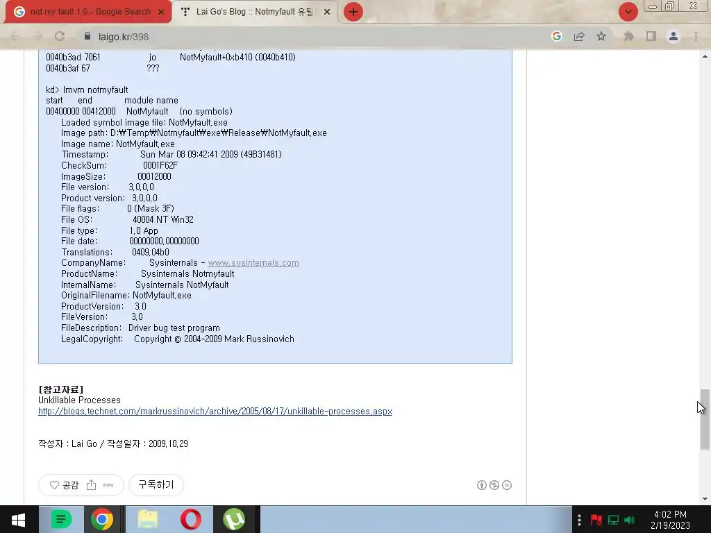This screenshot has width=711, height=533.
Task: Click '[참고자료]' heading
Action: [61, 389]
